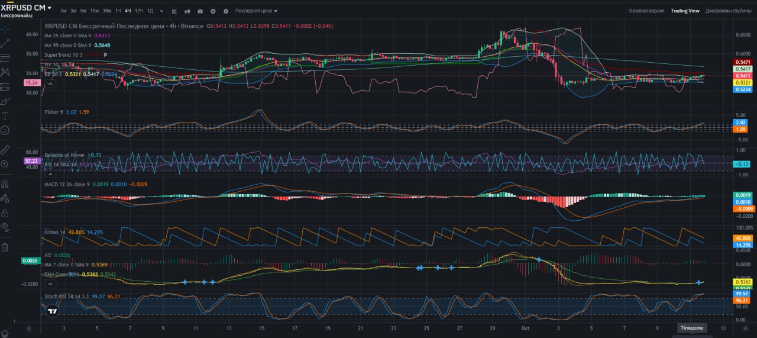The image size is (757, 338).
Task: Pick the text annotation tool
Action: [5, 115]
